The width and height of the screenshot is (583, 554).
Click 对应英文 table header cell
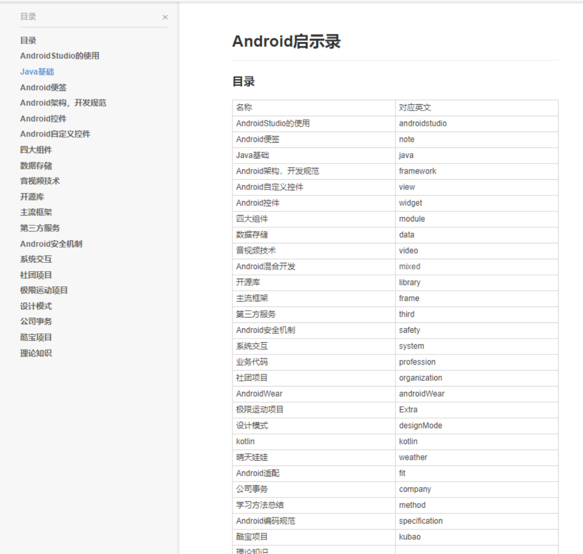(x=477, y=108)
